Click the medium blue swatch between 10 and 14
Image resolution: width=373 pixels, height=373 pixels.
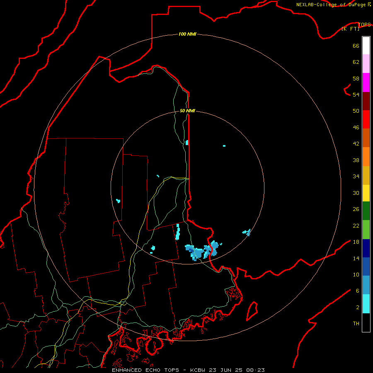pos(366,266)
